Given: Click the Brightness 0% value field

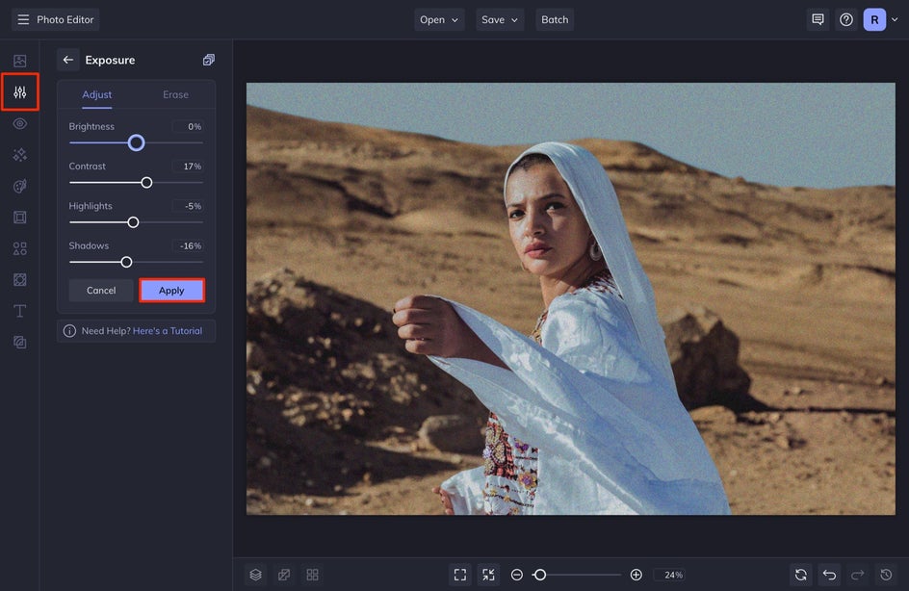Looking at the screenshot, I should [x=188, y=126].
